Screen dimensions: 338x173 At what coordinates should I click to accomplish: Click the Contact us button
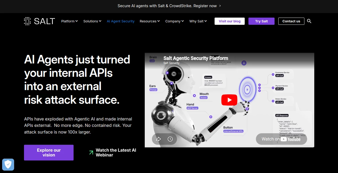(x=291, y=21)
